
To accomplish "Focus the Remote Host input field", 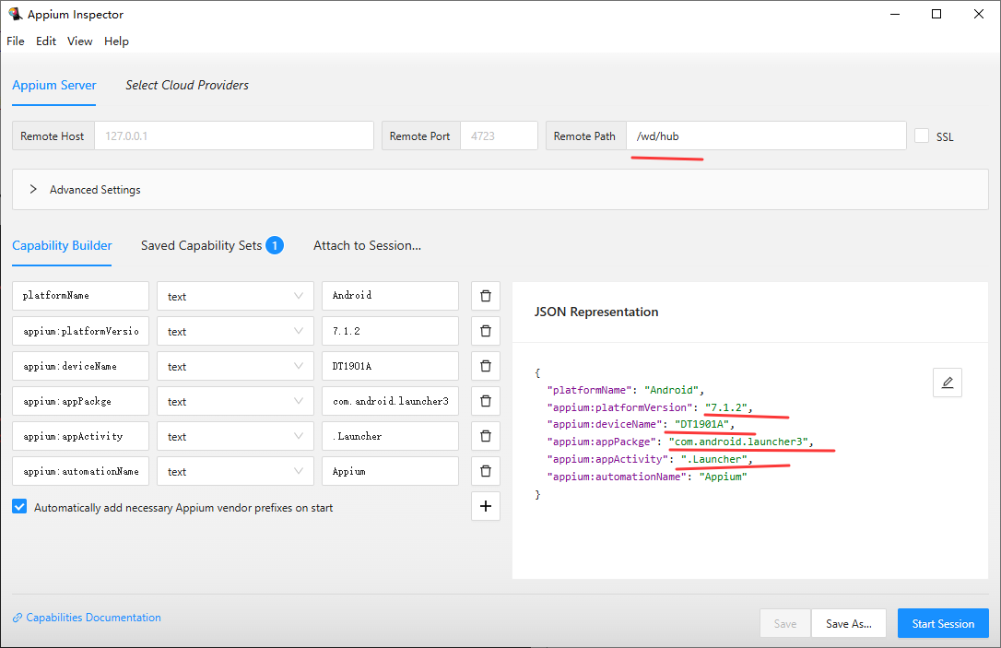I will 233,136.
